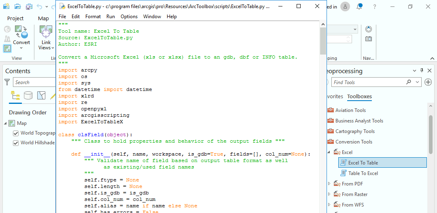The image size is (437, 213).
Task: Open Help menu in script editor
Action: [x=172, y=17]
